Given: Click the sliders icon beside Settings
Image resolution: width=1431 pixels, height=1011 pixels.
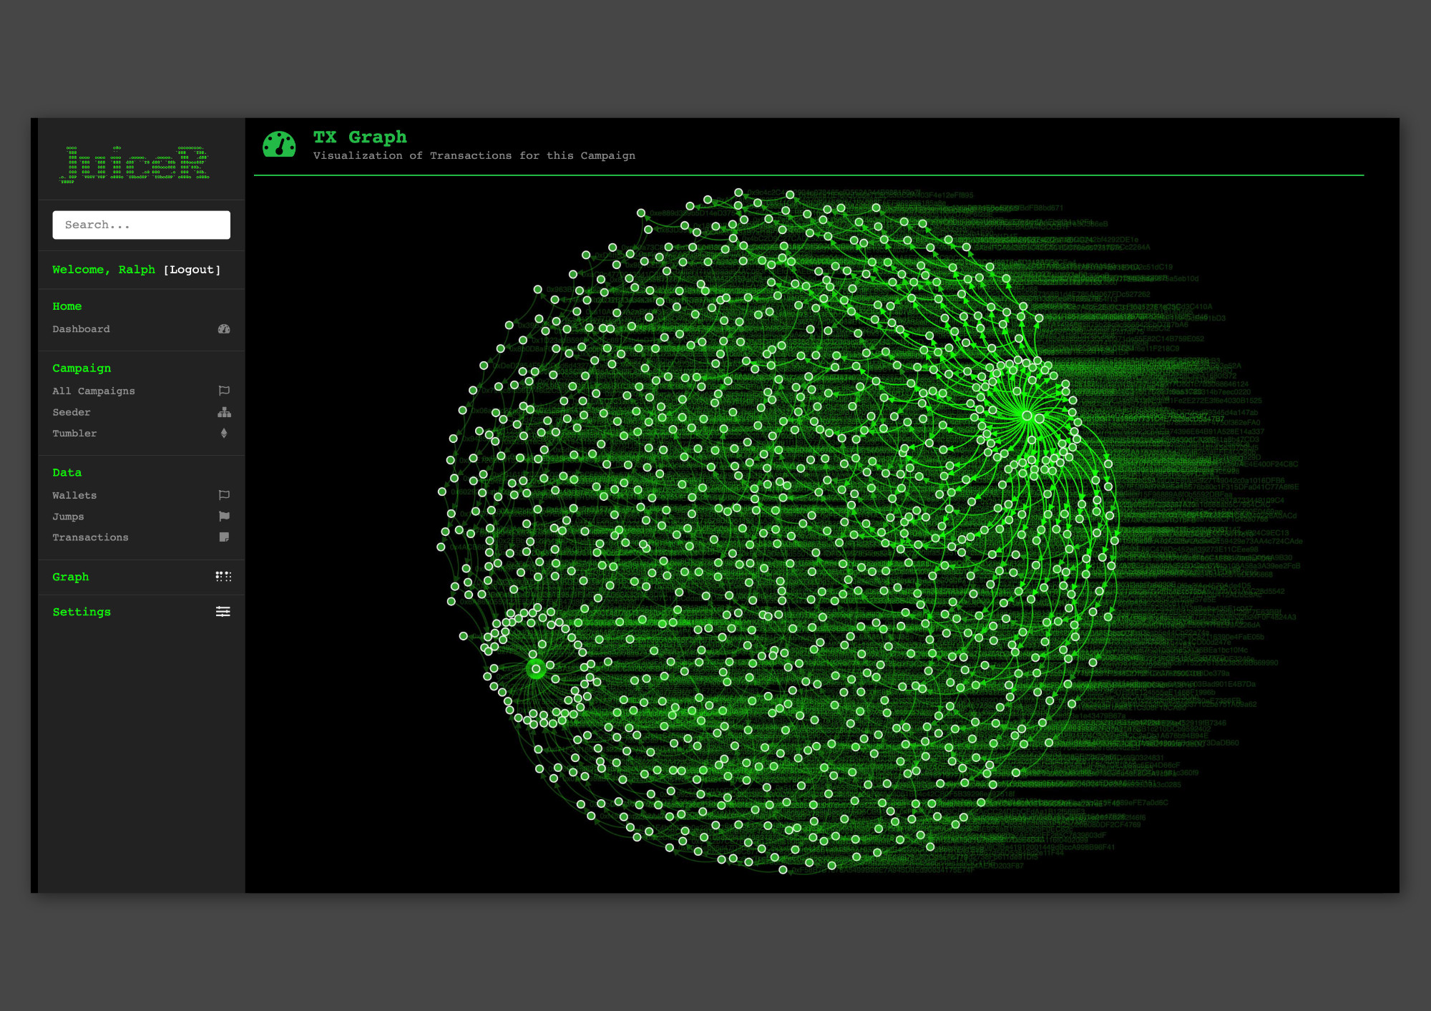Looking at the screenshot, I should 223,612.
